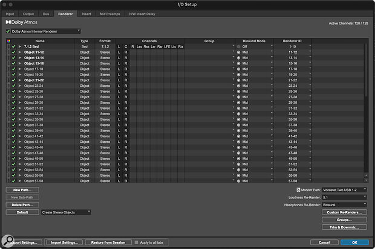Click the New Path button
The width and height of the screenshot is (375, 249).
(22, 190)
